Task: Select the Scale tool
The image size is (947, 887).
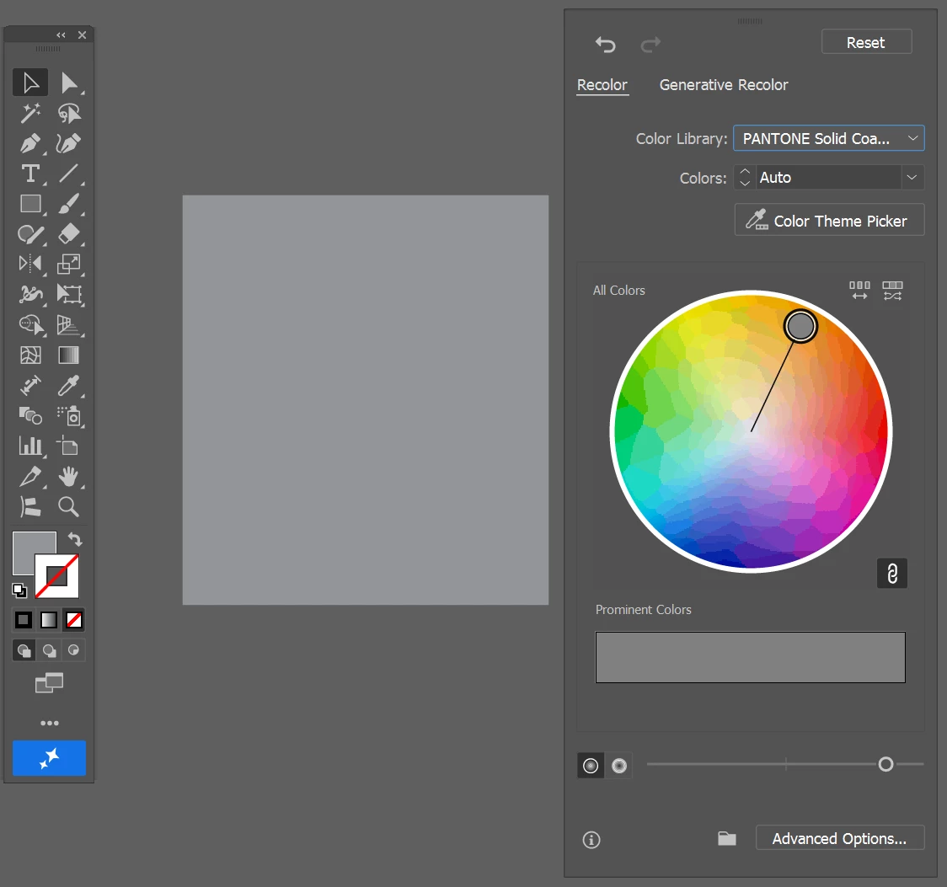Action: point(69,264)
